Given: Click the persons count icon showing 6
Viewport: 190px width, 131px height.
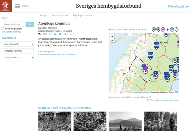Looking at the screenshot, I should pos(55,34).
